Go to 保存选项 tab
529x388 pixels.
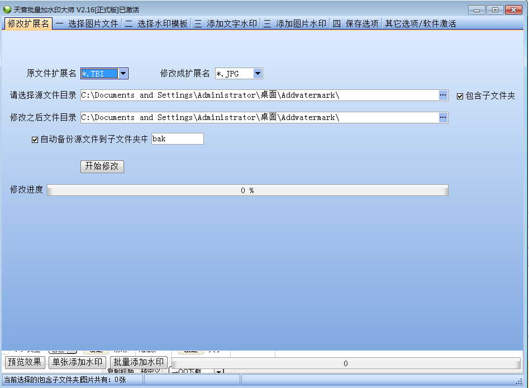[x=355, y=23]
